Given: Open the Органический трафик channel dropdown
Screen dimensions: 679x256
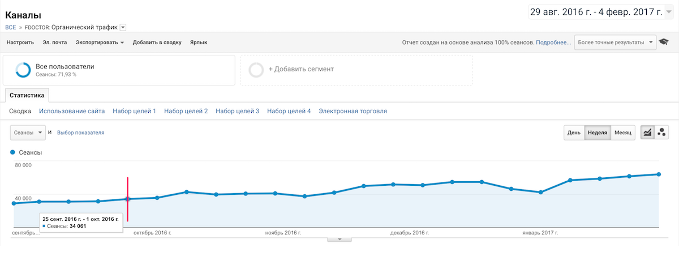Looking at the screenshot, I should 123,27.
